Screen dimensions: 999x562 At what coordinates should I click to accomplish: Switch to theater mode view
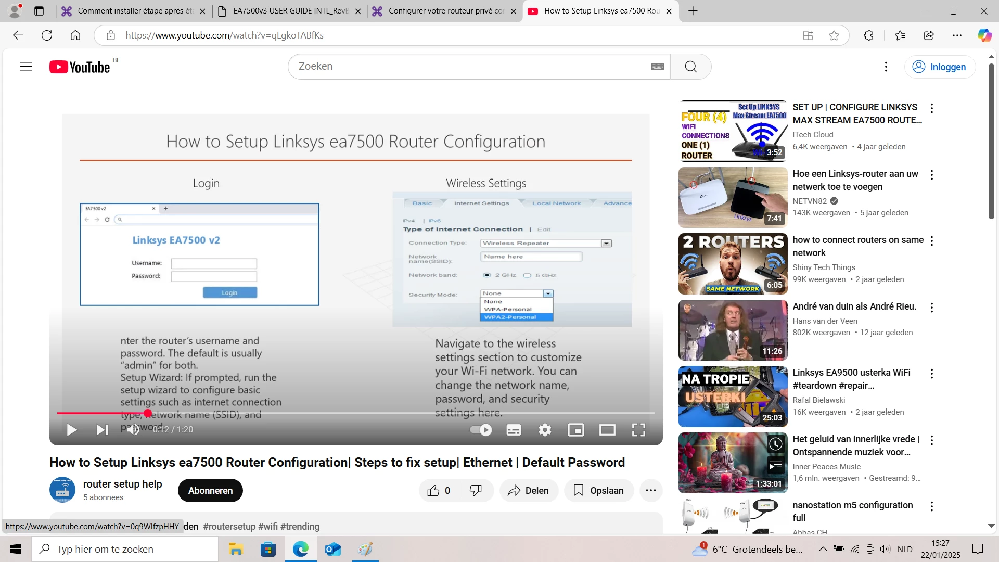[607, 430]
